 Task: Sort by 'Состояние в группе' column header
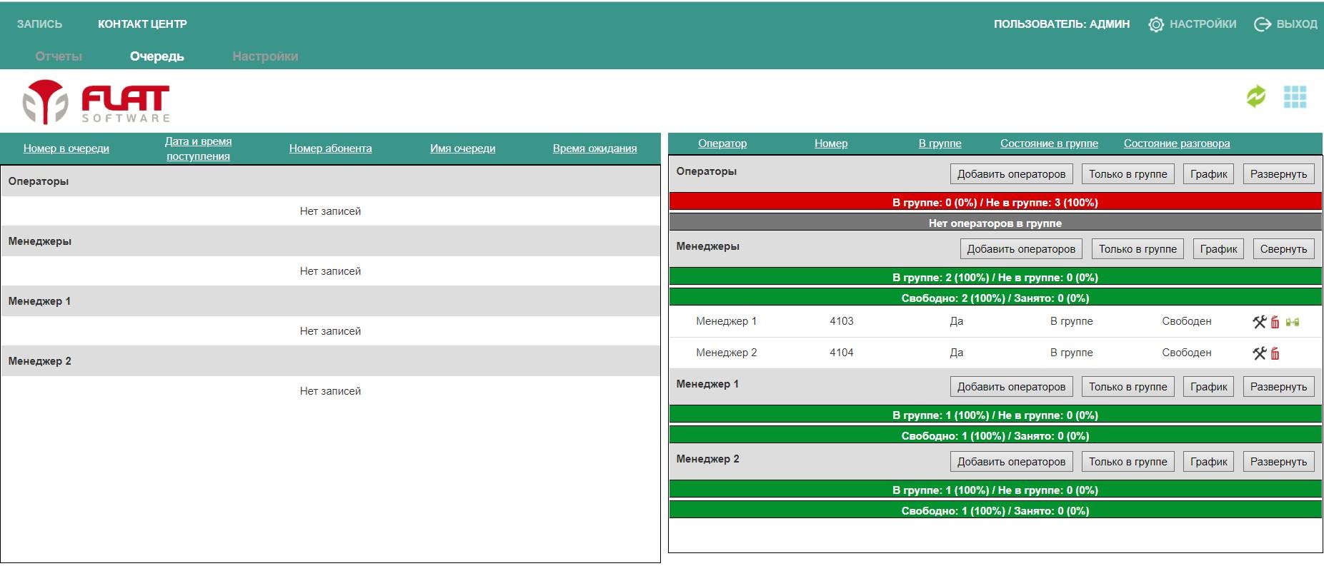tap(1049, 143)
